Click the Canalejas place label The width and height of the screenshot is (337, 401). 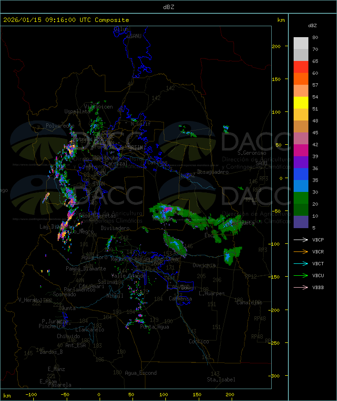pyautogui.click(x=249, y=302)
